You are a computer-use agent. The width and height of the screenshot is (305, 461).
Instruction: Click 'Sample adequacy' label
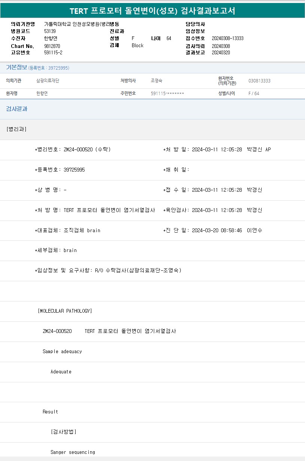point(62,351)
